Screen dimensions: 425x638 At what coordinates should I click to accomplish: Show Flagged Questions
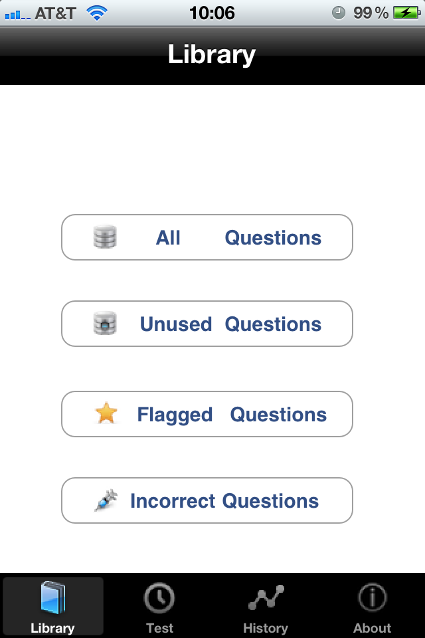pos(232,414)
